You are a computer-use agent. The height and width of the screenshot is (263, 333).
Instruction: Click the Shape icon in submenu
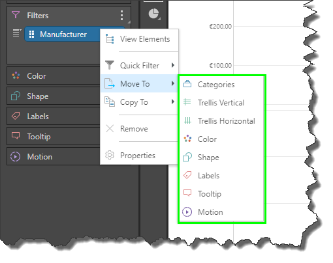[187, 157]
